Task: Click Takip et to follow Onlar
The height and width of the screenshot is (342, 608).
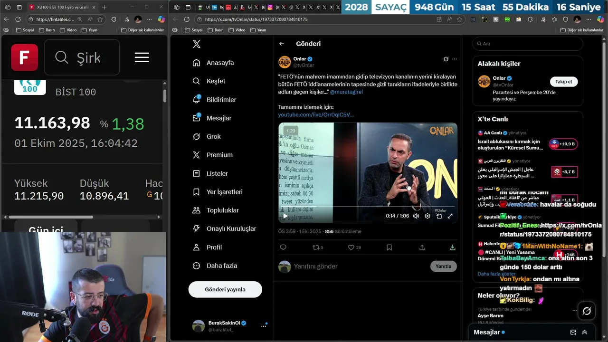Action: tap(563, 82)
